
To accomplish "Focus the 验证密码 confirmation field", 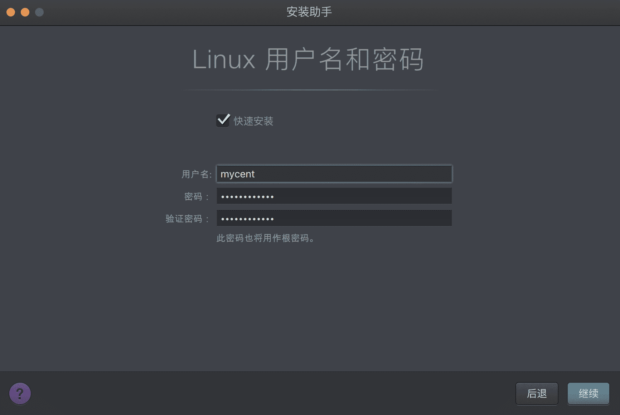I will click(334, 219).
